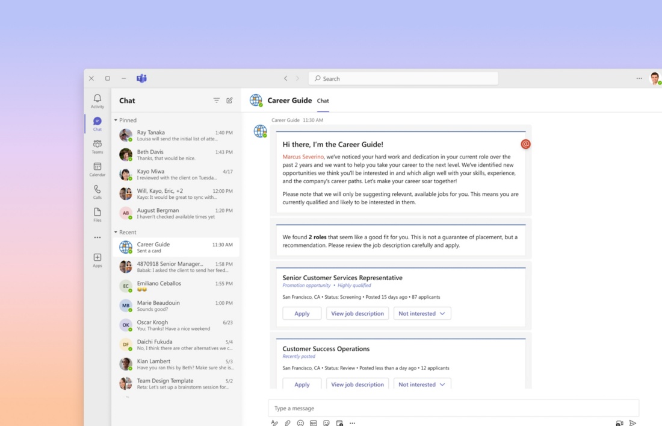Collapse the Recent chats section
Viewport: 662px width, 426px height.
(116, 233)
